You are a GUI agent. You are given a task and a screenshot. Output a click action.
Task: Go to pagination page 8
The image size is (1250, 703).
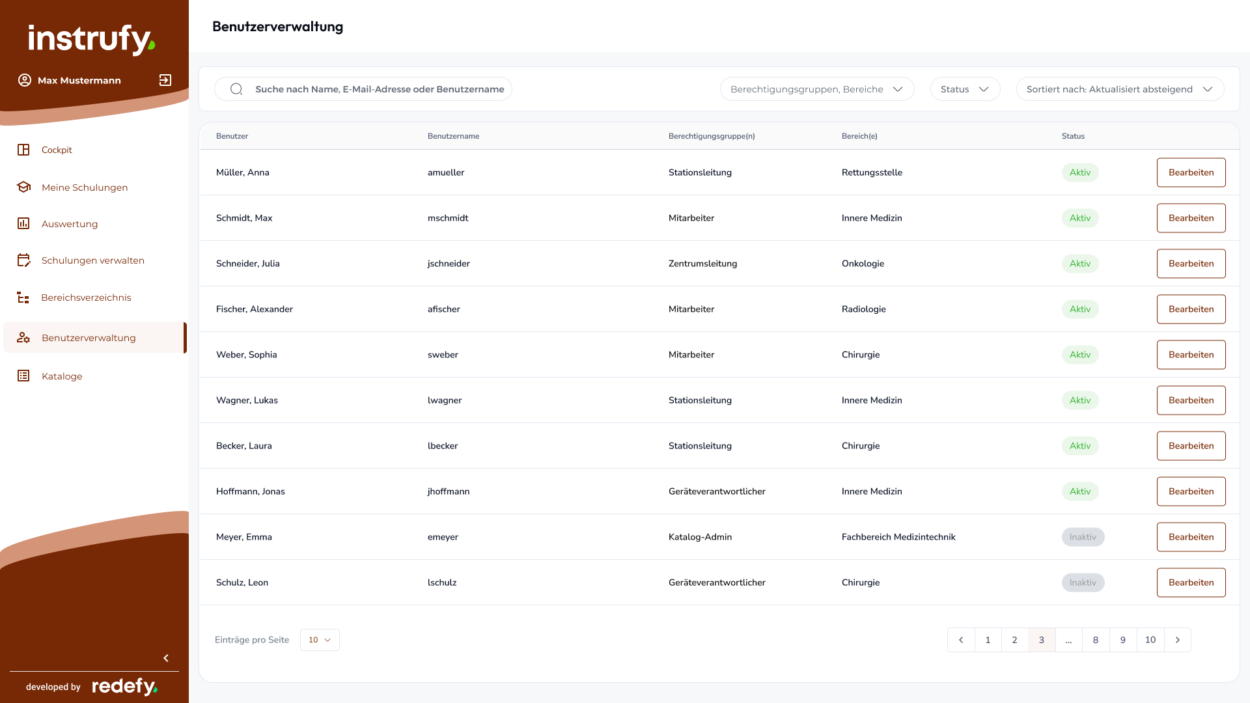click(1096, 640)
